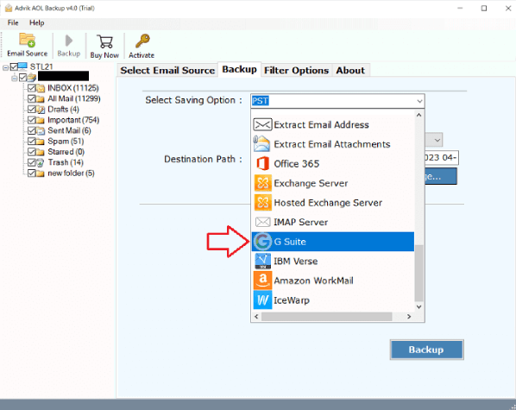516x410 pixels.
Task: Click the list scroll left arrow
Action: point(256,317)
